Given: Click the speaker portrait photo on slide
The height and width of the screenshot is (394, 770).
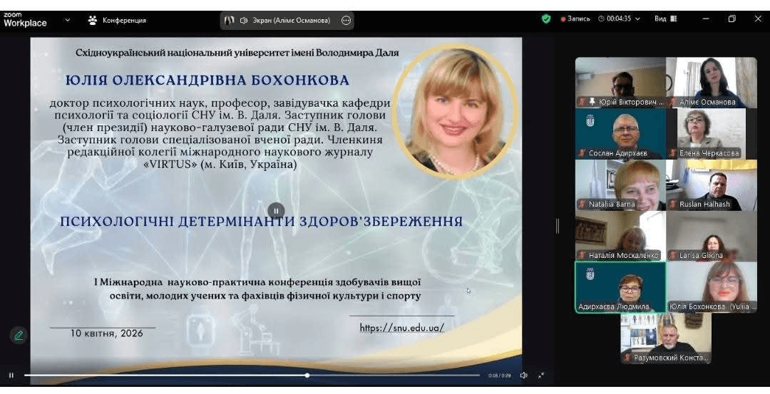Looking at the screenshot, I should 455,111.
